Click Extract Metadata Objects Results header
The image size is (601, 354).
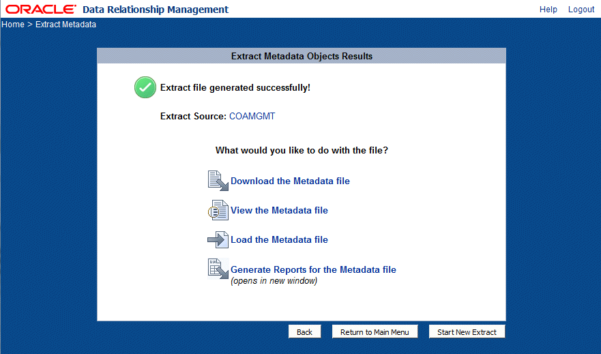[x=302, y=56]
